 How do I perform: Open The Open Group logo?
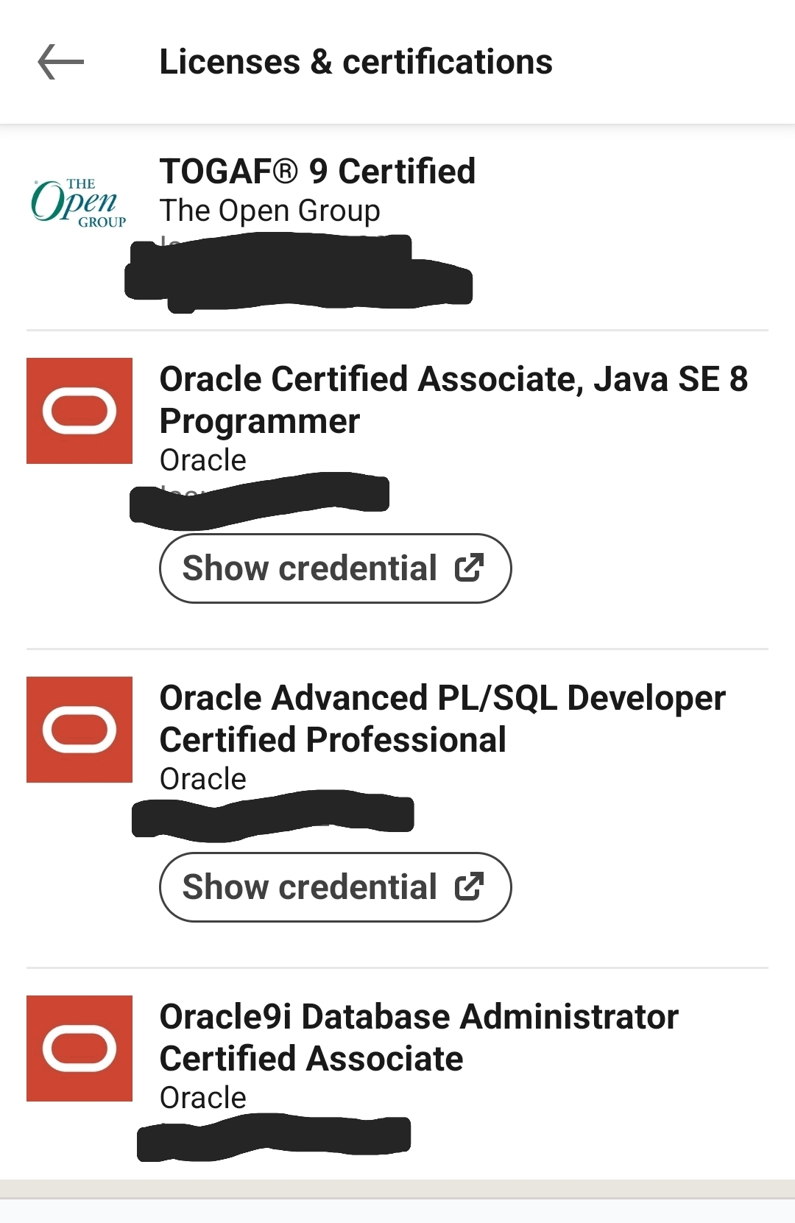(x=79, y=202)
